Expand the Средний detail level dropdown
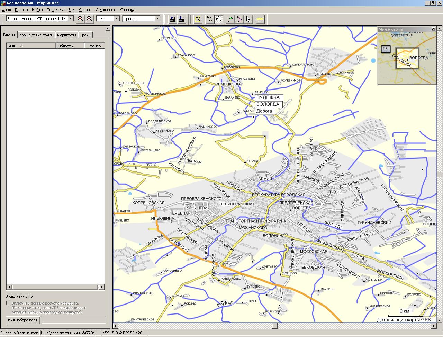443x337 pixels. [x=157, y=19]
